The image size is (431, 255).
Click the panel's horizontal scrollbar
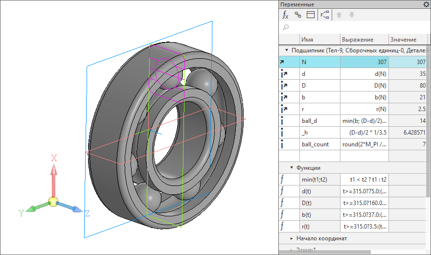(x=325, y=252)
